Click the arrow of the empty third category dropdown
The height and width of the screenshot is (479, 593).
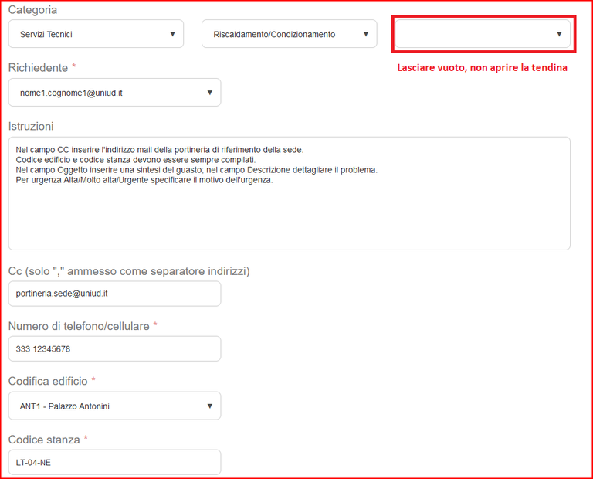pos(559,34)
